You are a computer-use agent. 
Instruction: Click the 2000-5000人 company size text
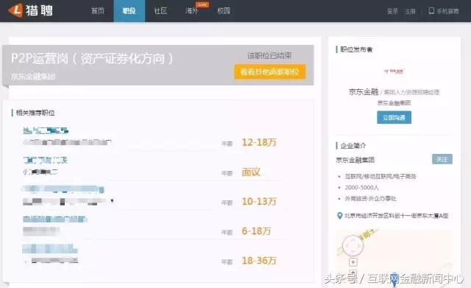coord(361,187)
